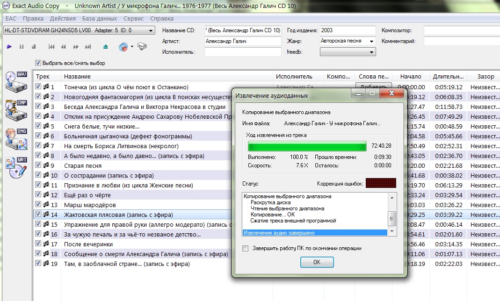
Task: Click the green extraction progress bar
Action: tap(307, 146)
